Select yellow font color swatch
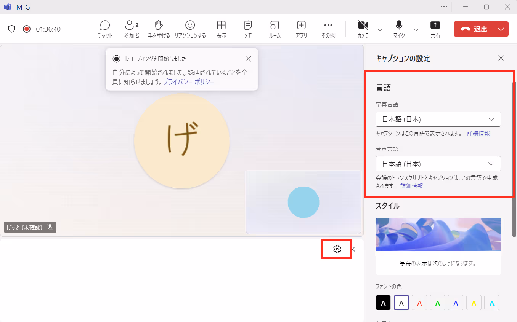The image size is (517, 322). [x=474, y=303]
